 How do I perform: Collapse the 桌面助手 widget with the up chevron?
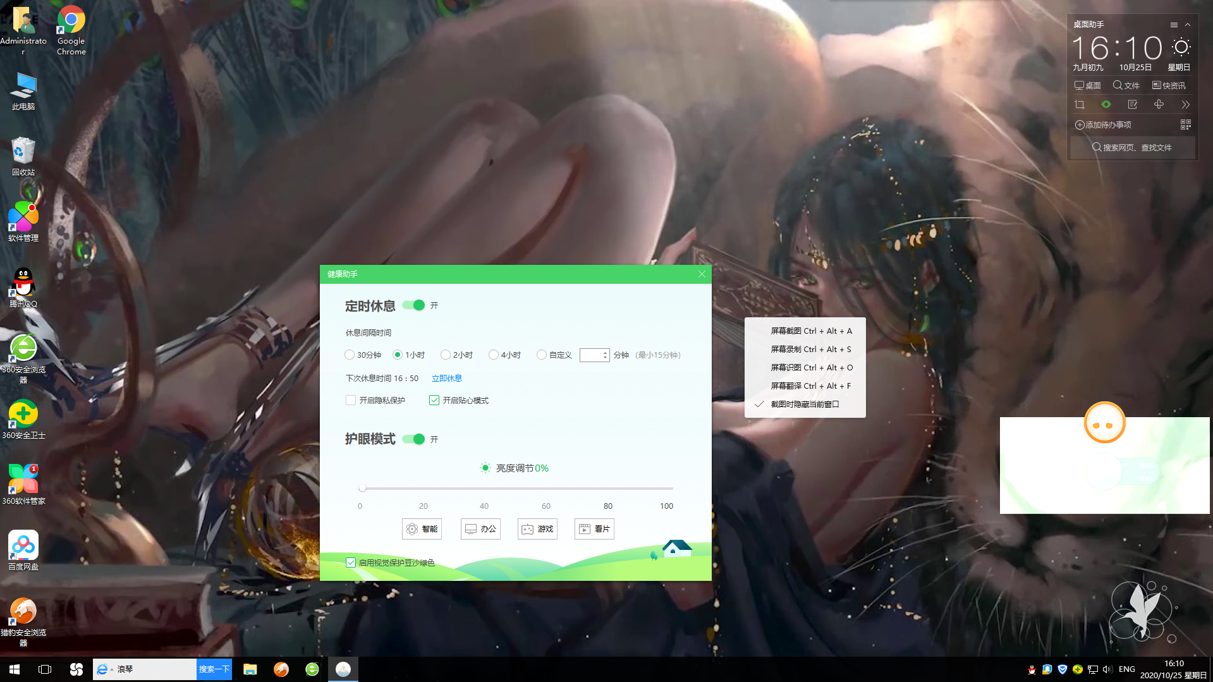point(1188,25)
